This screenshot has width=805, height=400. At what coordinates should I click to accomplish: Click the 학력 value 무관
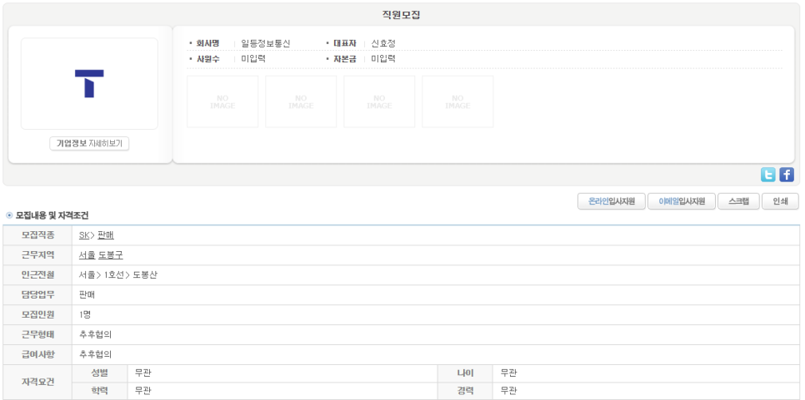(x=143, y=391)
